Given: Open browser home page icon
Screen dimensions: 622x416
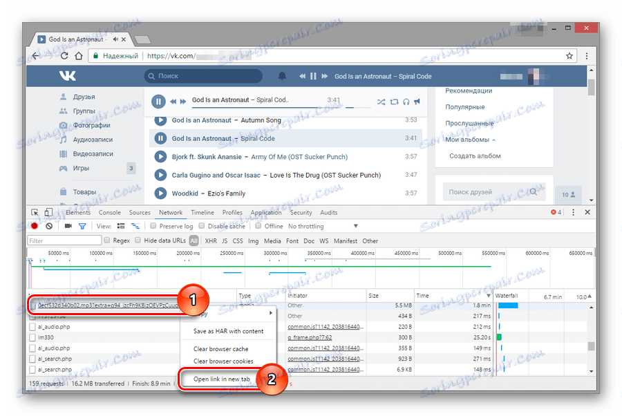Looking at the screenshot, I should point(79,56).
